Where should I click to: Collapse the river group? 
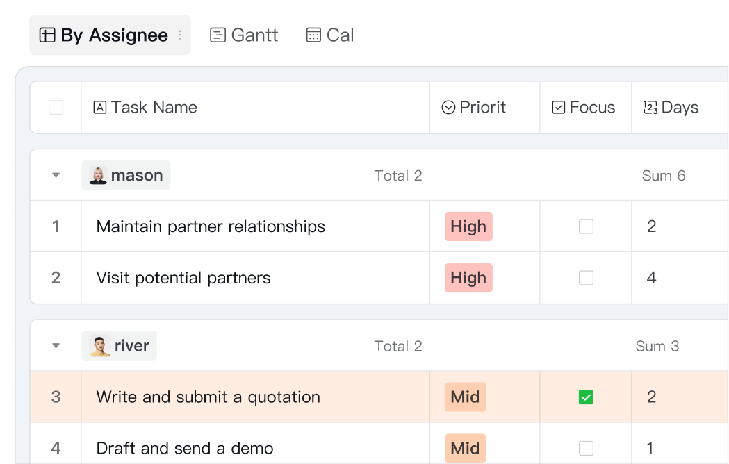click(x=56, y=346)
